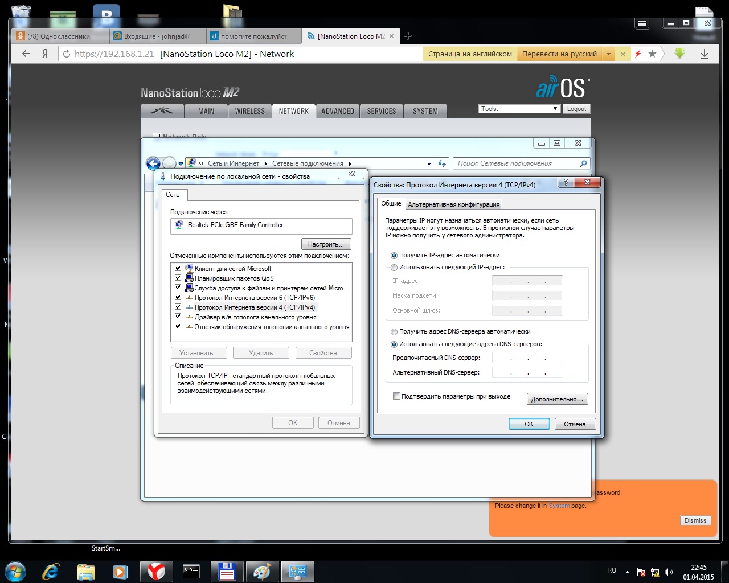Switch to the 'помогите пожалуйста' browser tab

point(253,36)
